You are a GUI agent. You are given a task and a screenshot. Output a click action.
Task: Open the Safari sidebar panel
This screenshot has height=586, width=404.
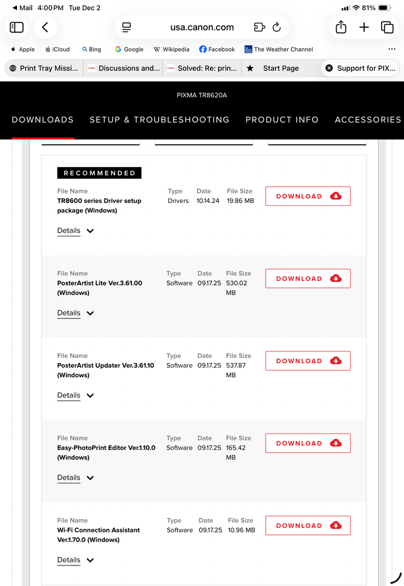pyautogui.click(x=16, y=27)
